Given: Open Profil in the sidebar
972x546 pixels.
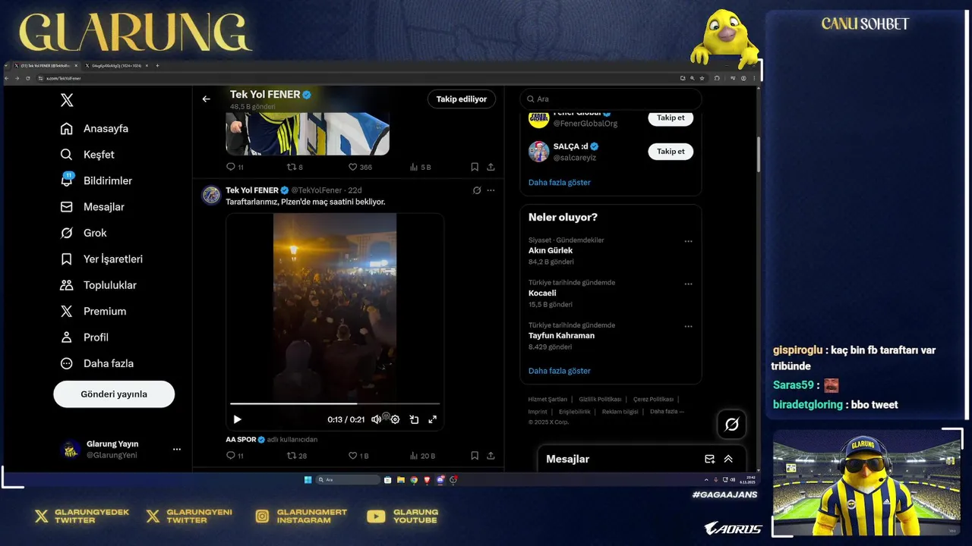Looking at the screenshot, I should (x=84, y=337).
